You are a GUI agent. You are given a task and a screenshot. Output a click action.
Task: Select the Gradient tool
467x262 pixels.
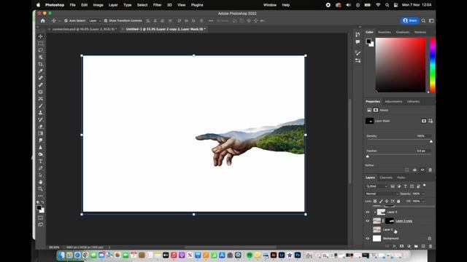pos(41,133)
